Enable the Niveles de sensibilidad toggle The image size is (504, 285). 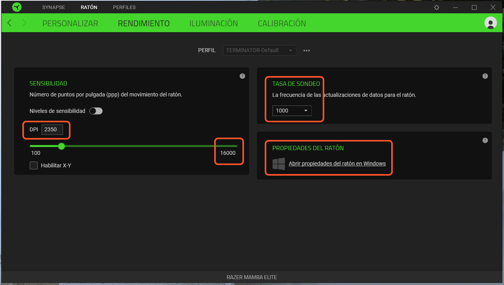(96, 111)
